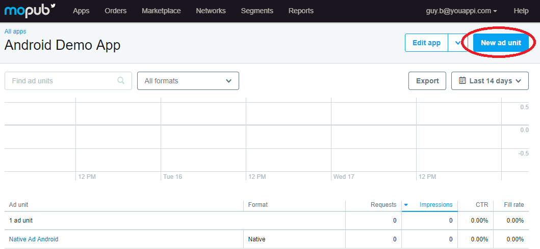Click the Help link
Viewport: 540px width, 249px height.
[x=521, y=11]
